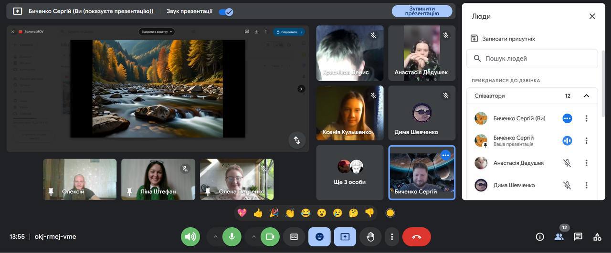The width and height of the screenshot is (611, 253).
Task: Mute the microphone button
Action: [x=232, y=237]
